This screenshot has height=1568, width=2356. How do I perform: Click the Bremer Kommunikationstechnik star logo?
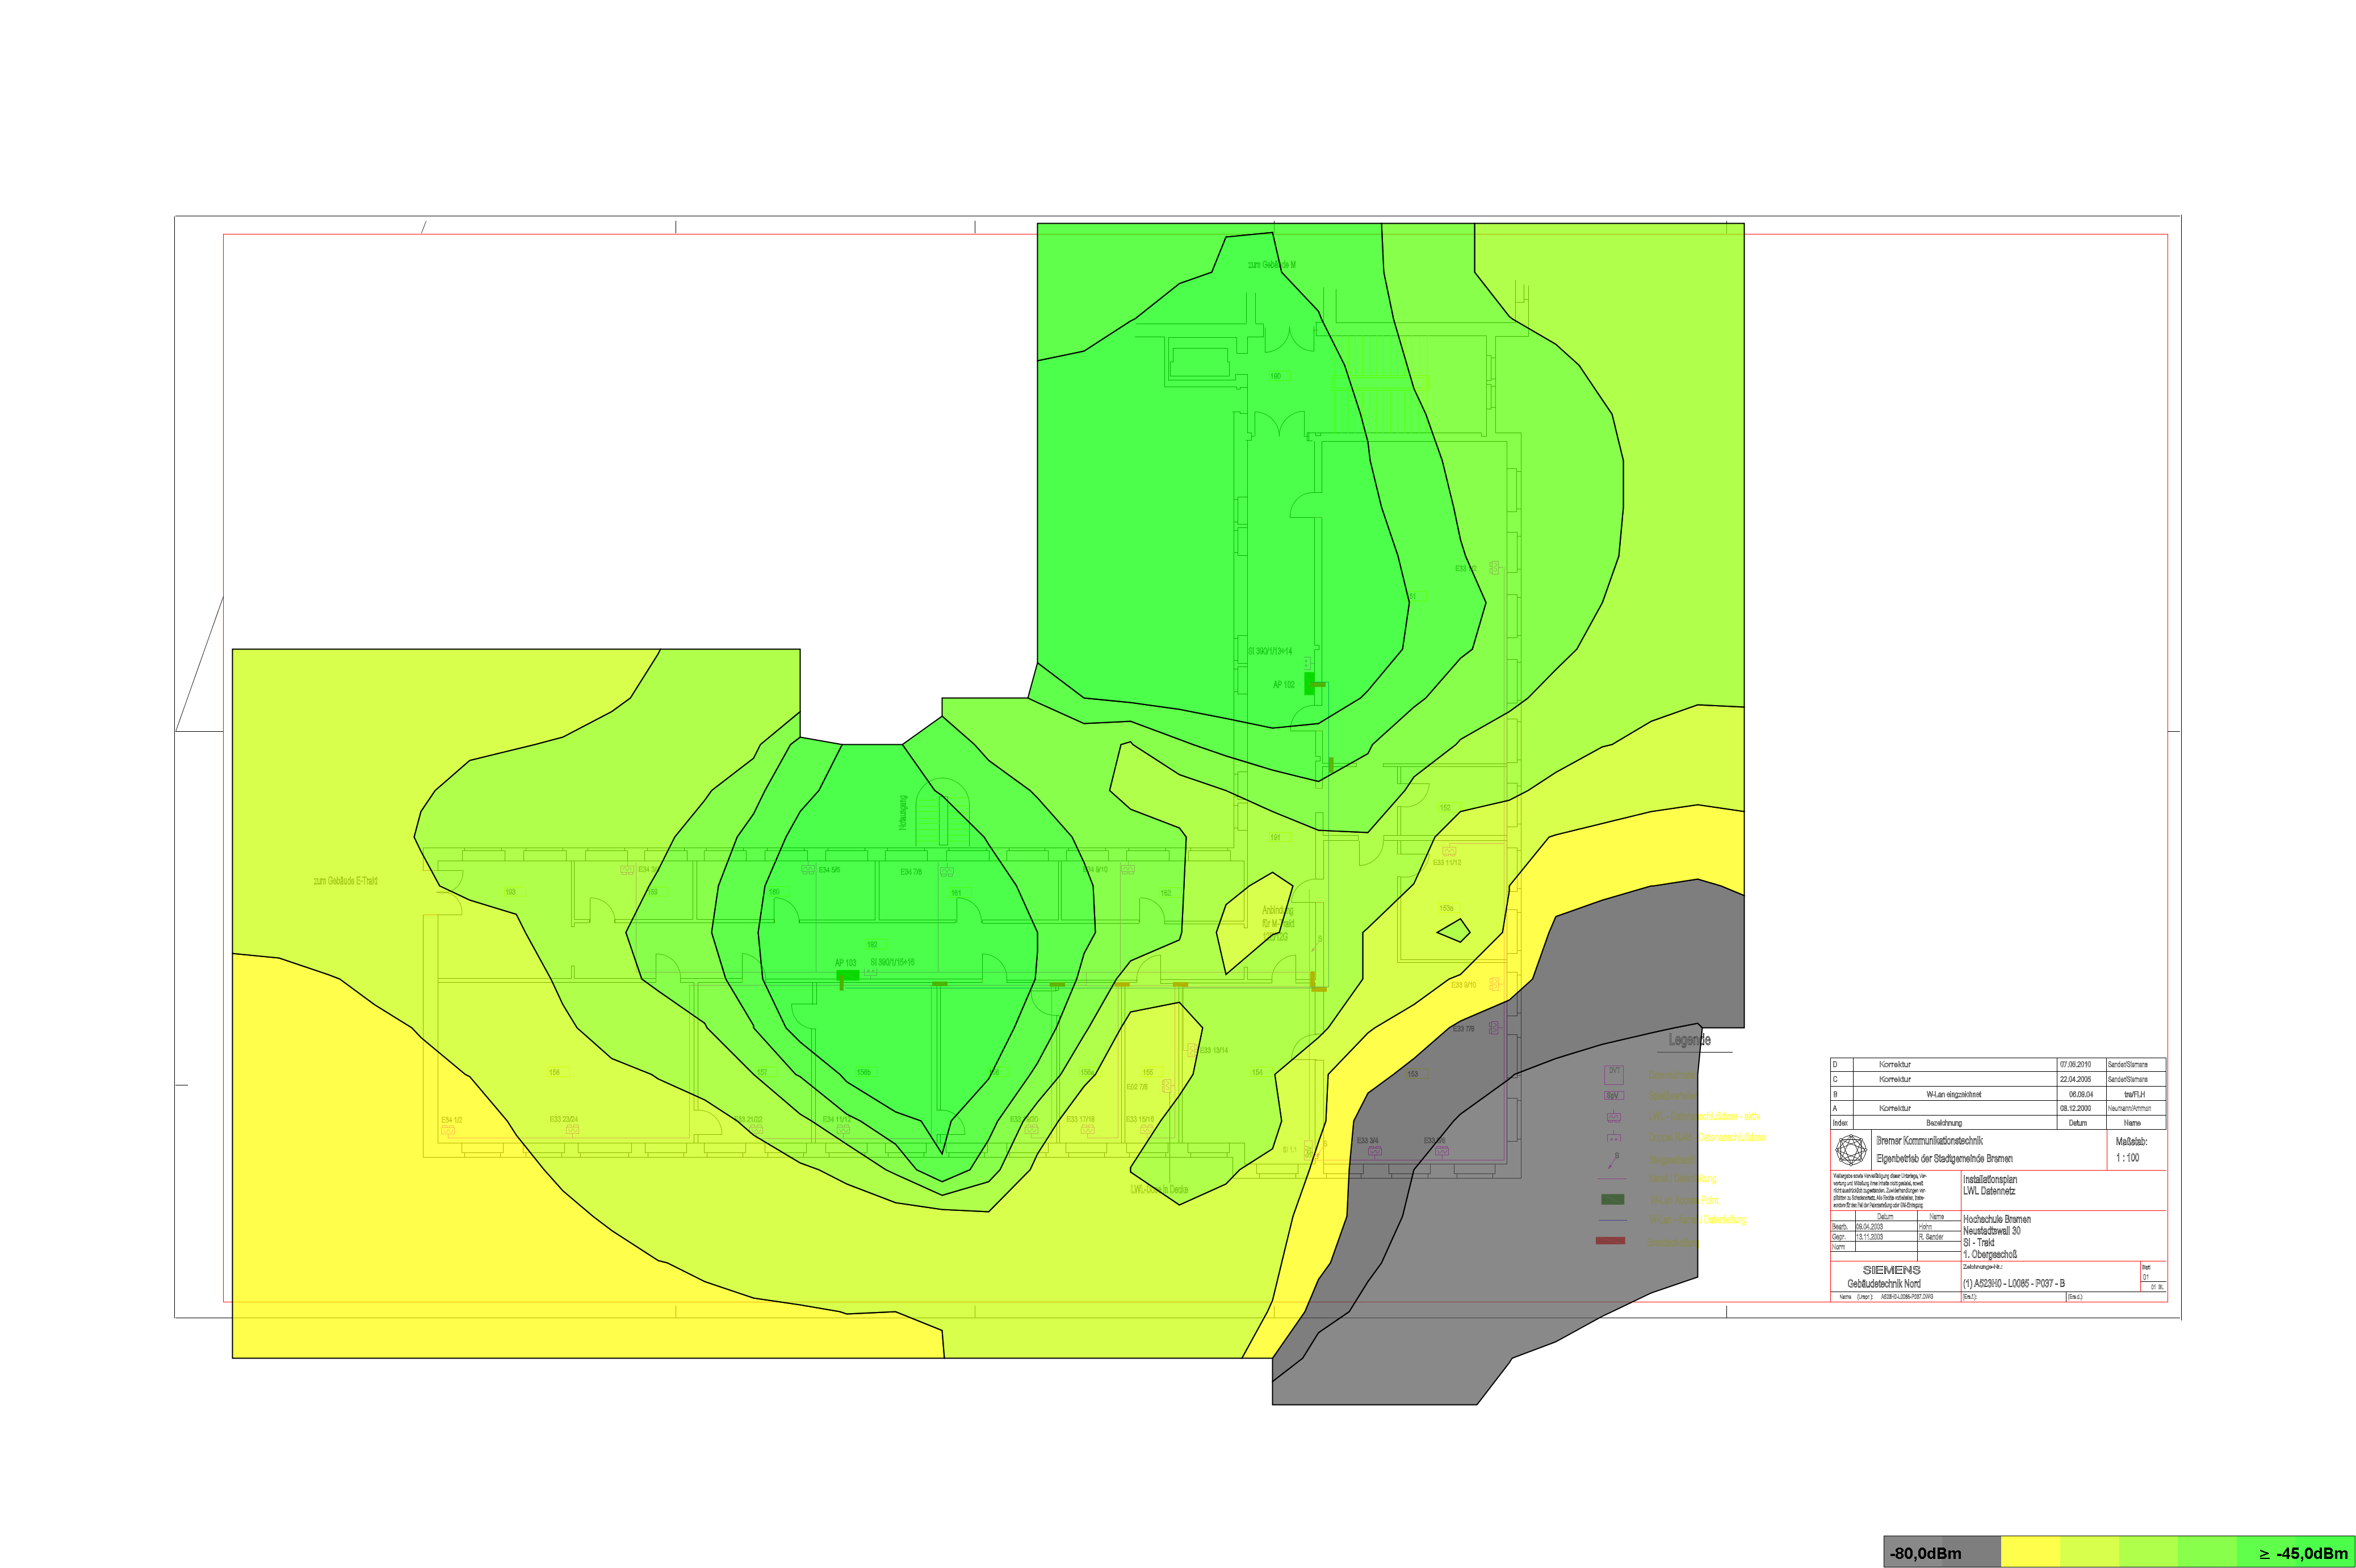(x=1850, y=1149)
